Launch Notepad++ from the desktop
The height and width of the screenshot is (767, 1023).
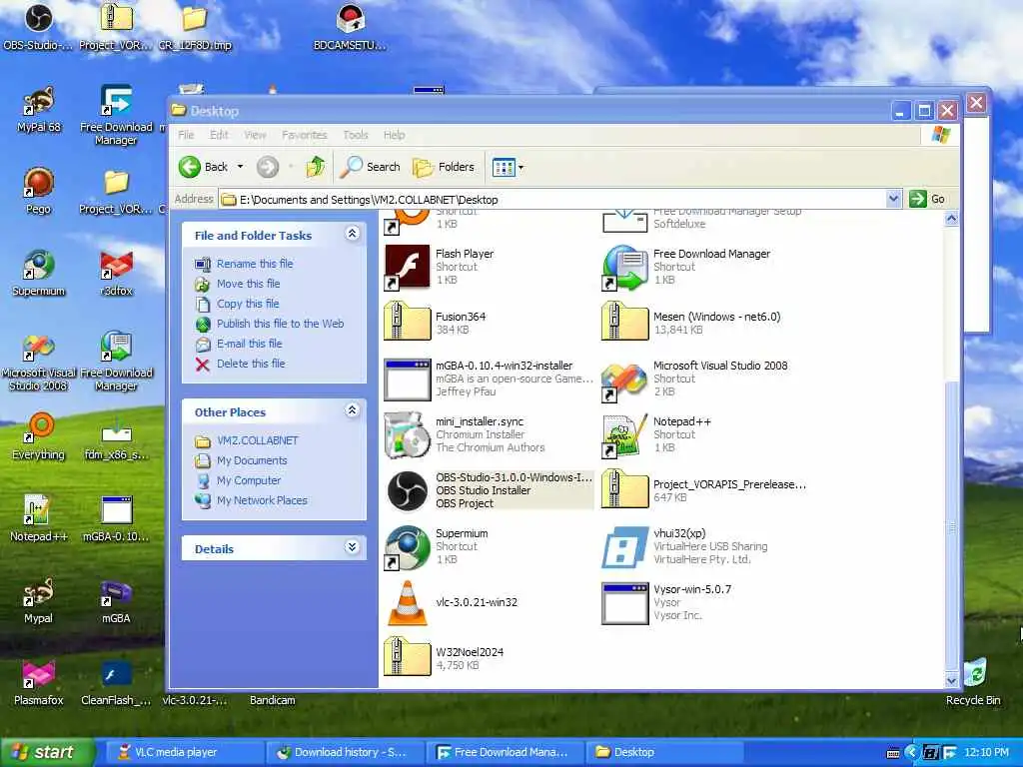39,518
